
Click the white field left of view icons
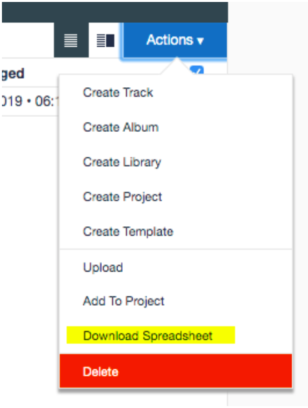tap(28, 40)
